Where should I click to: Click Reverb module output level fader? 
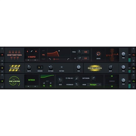[x=129, y=81]
